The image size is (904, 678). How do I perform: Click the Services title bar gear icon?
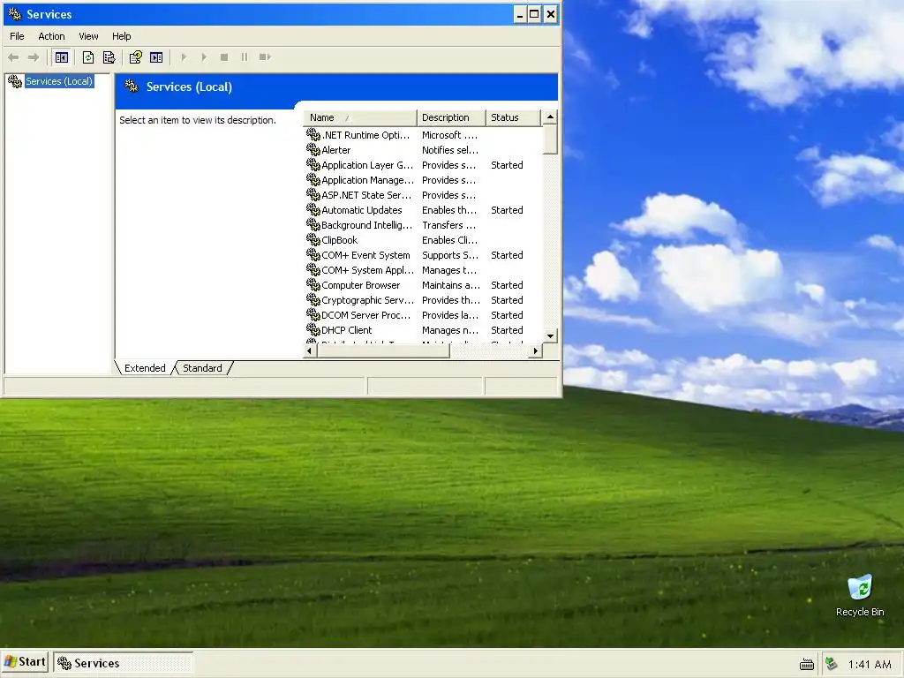click(15, 14)
